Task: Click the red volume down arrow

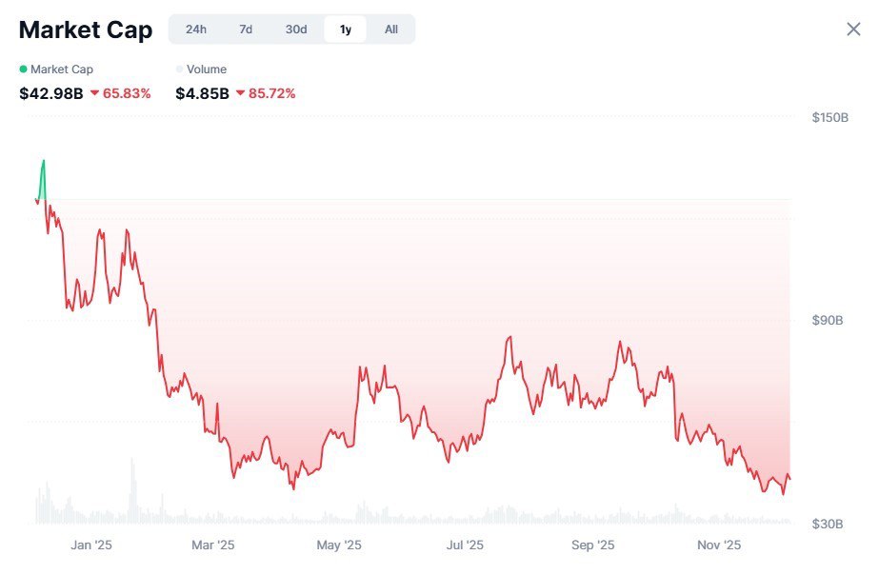Action: pyautogui.click(x=240, y=93)
